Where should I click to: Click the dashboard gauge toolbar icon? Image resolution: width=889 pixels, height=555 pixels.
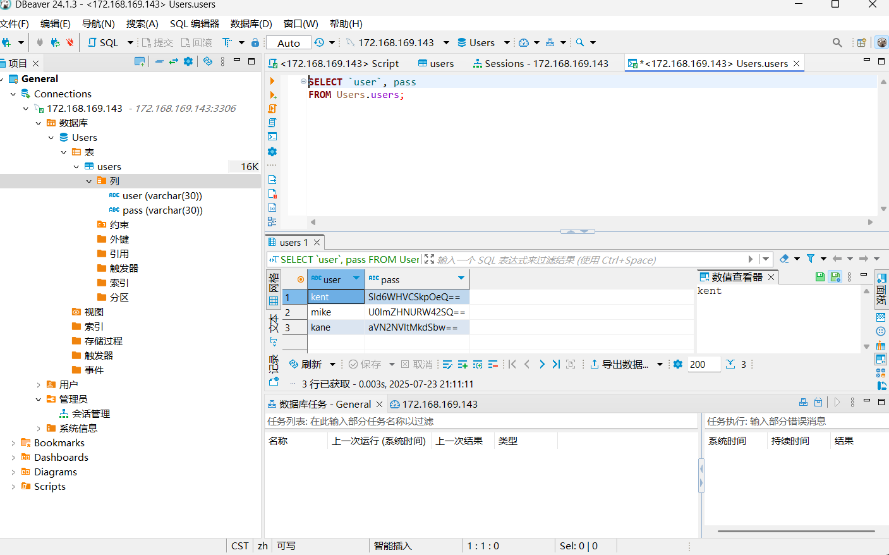[x=524, y=42]
